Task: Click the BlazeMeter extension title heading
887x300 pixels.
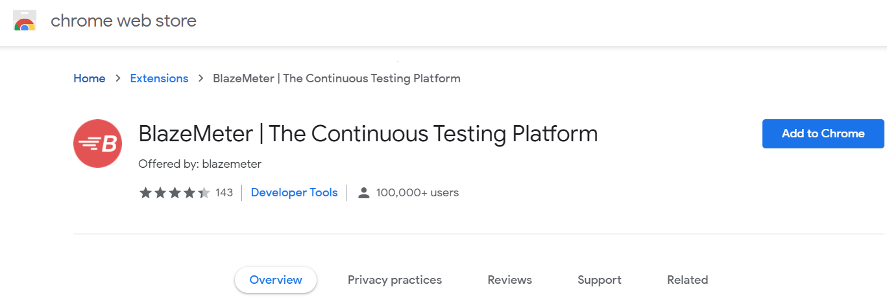Action: [x=368, y=134]
